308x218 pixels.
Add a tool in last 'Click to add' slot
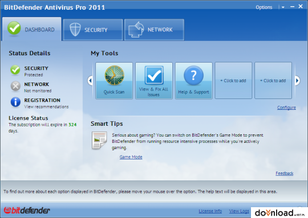coord(273,81)
